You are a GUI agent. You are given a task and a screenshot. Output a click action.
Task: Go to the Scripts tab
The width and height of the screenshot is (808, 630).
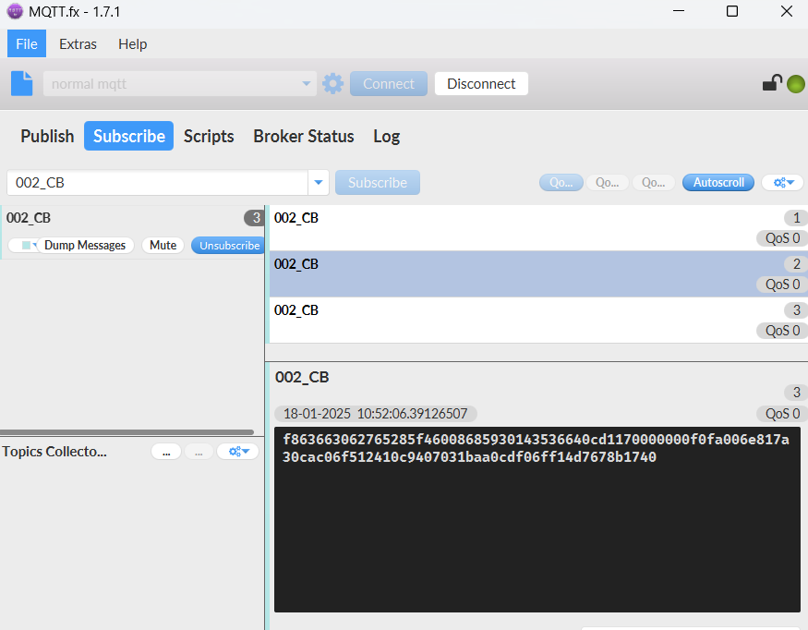coord(209,136)
